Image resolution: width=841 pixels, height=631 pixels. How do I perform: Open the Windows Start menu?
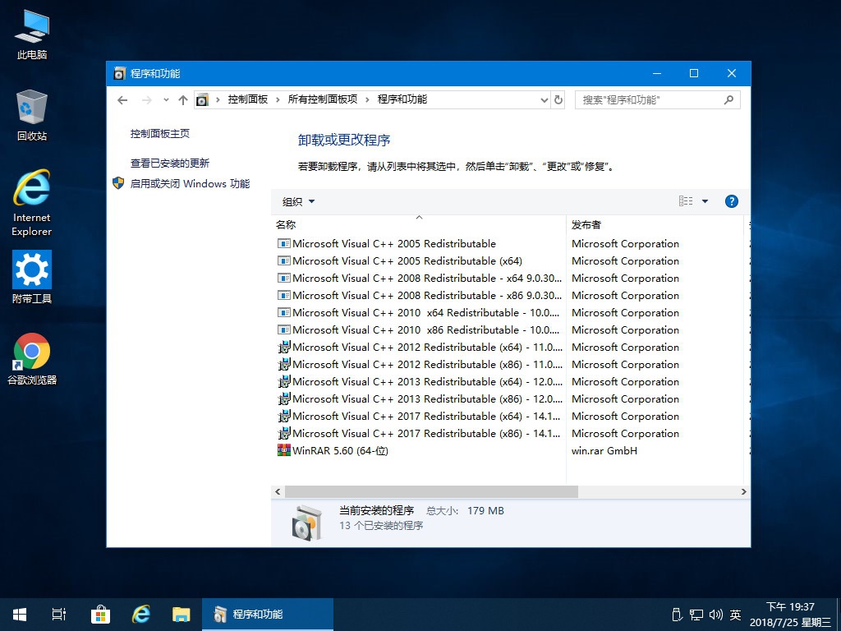pos(20,615)
